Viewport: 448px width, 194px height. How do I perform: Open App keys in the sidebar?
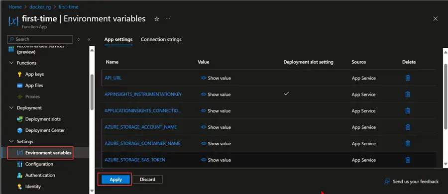34,74
